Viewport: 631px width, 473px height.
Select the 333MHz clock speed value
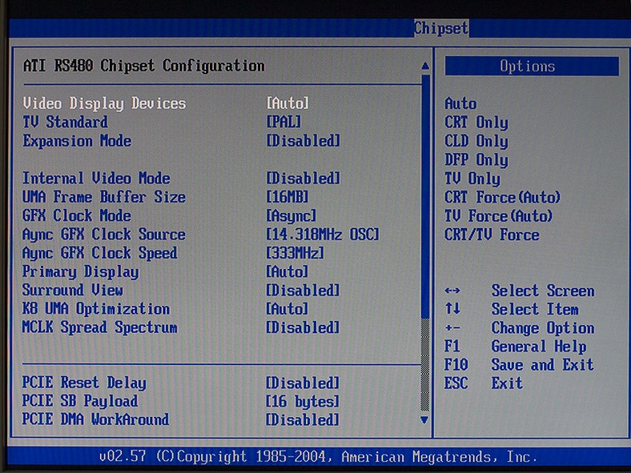295,253
